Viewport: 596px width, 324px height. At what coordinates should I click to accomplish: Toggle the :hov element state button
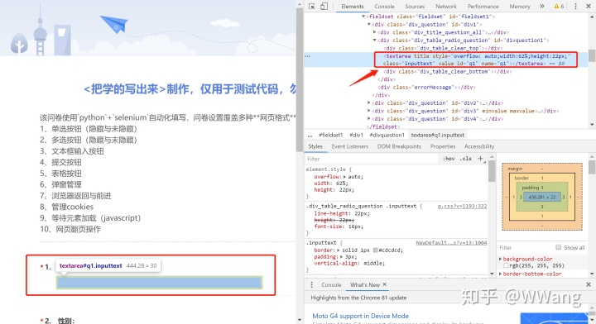[449, 159]
